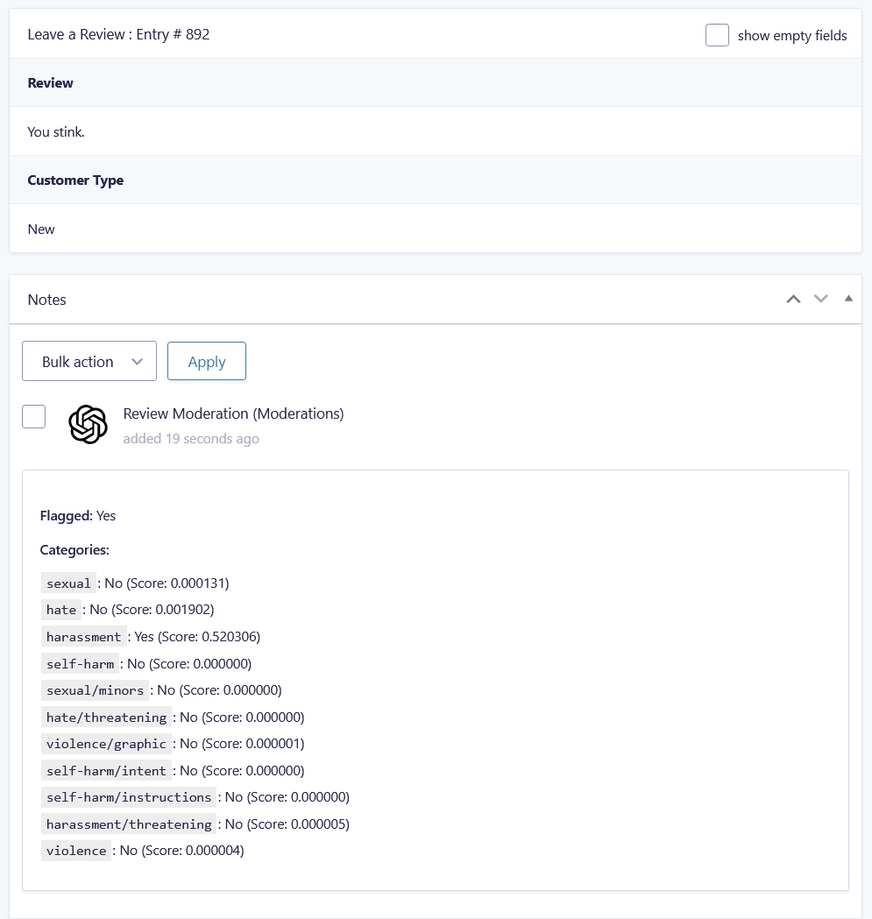
Task: Click the harassment/threatening category line
Action: [x=195, y=824]
